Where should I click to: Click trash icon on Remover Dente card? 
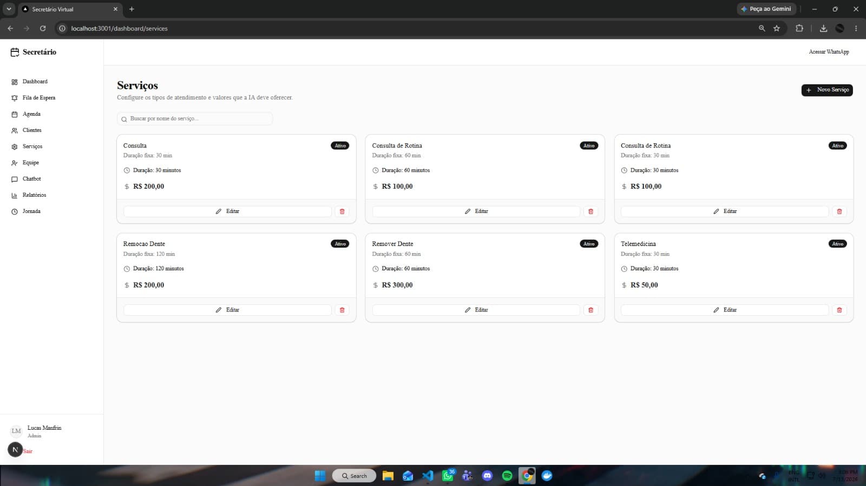(591, 310)
